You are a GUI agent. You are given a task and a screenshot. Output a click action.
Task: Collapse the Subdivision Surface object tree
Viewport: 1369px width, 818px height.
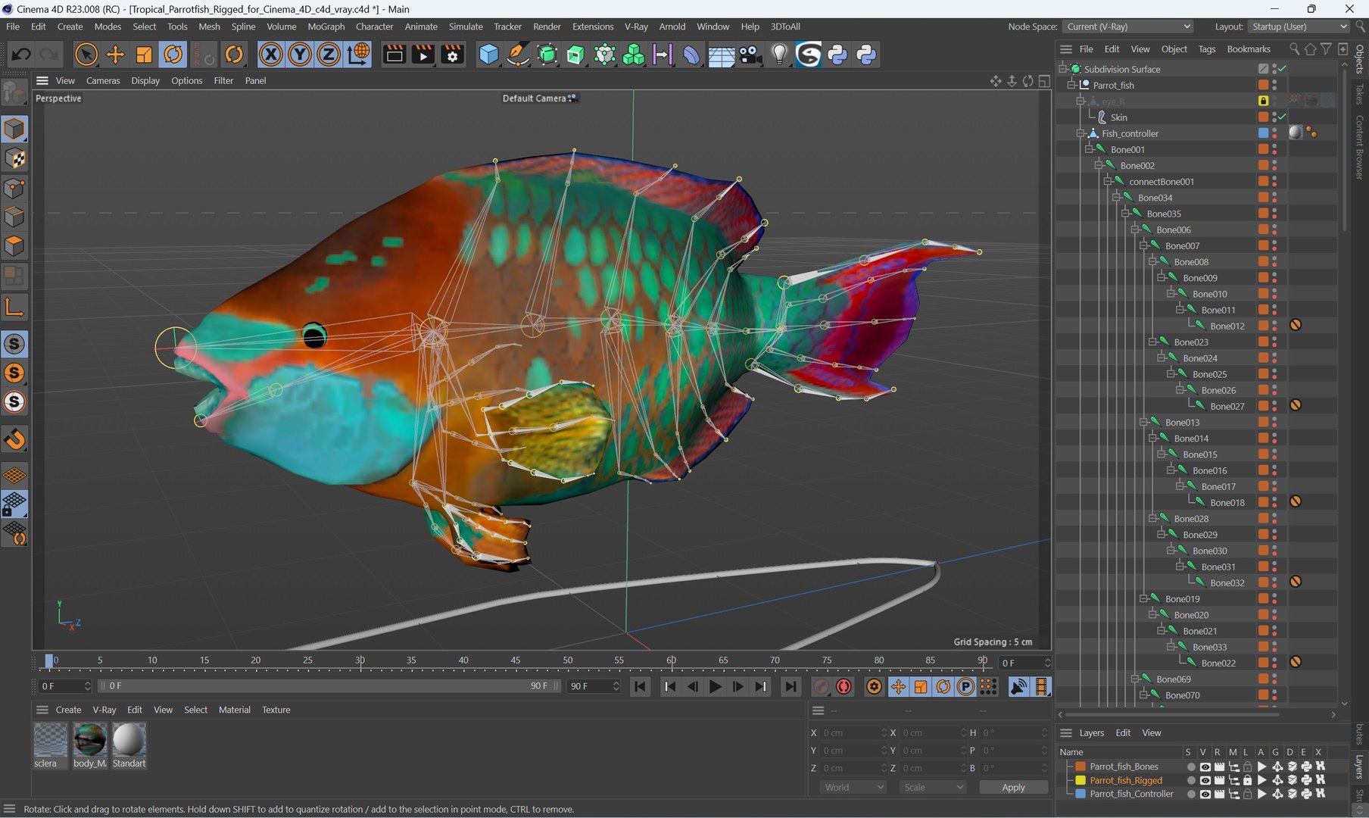[1062, 69]
